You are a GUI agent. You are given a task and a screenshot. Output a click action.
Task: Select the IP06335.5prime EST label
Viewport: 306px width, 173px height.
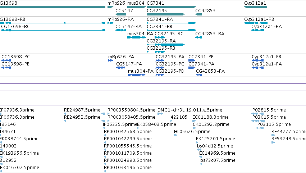120,124
